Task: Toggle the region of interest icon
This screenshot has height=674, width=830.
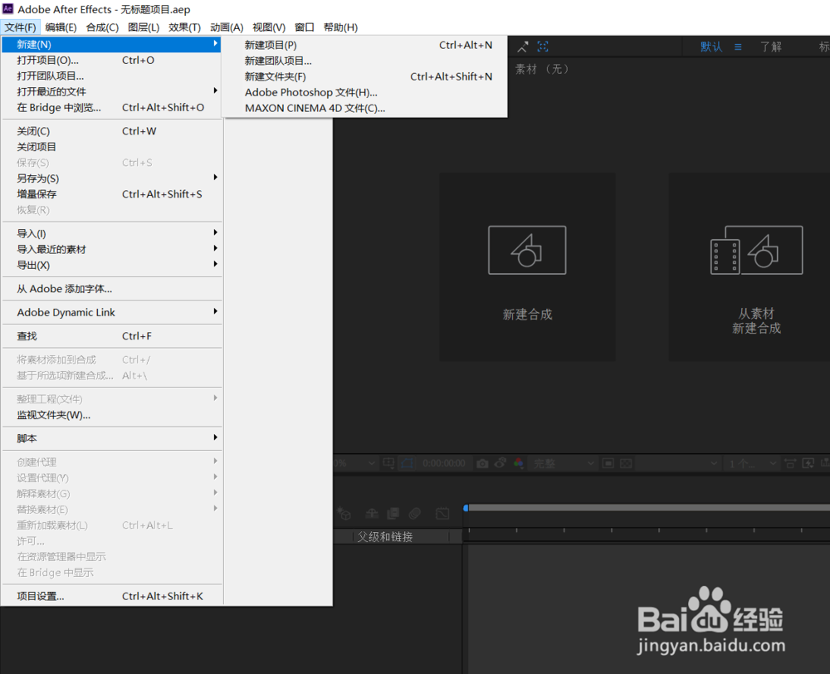Action: [x=608, y=464]
